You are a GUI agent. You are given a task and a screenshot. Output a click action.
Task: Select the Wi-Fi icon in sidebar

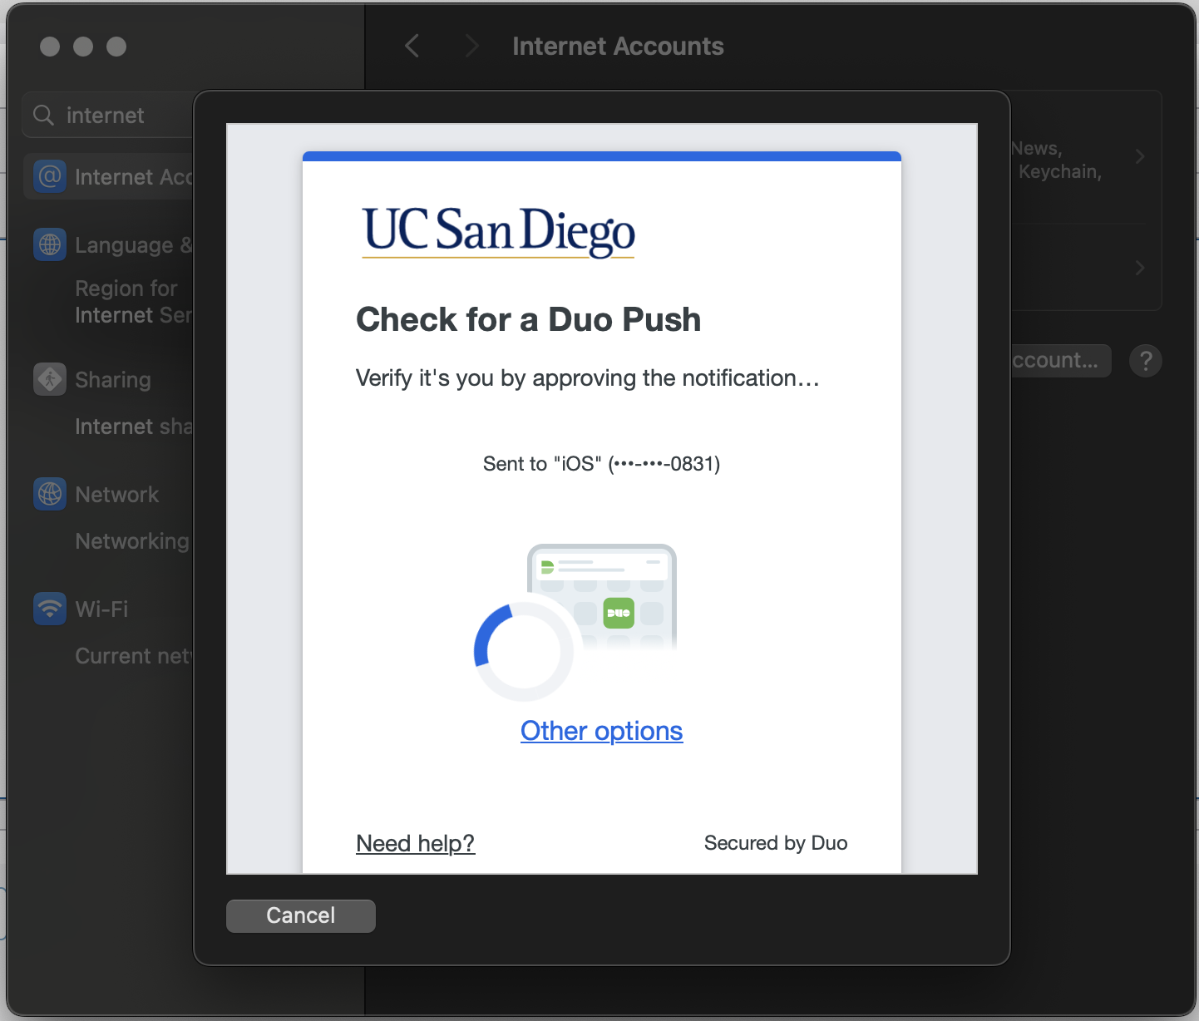click(x=50, y=609)
